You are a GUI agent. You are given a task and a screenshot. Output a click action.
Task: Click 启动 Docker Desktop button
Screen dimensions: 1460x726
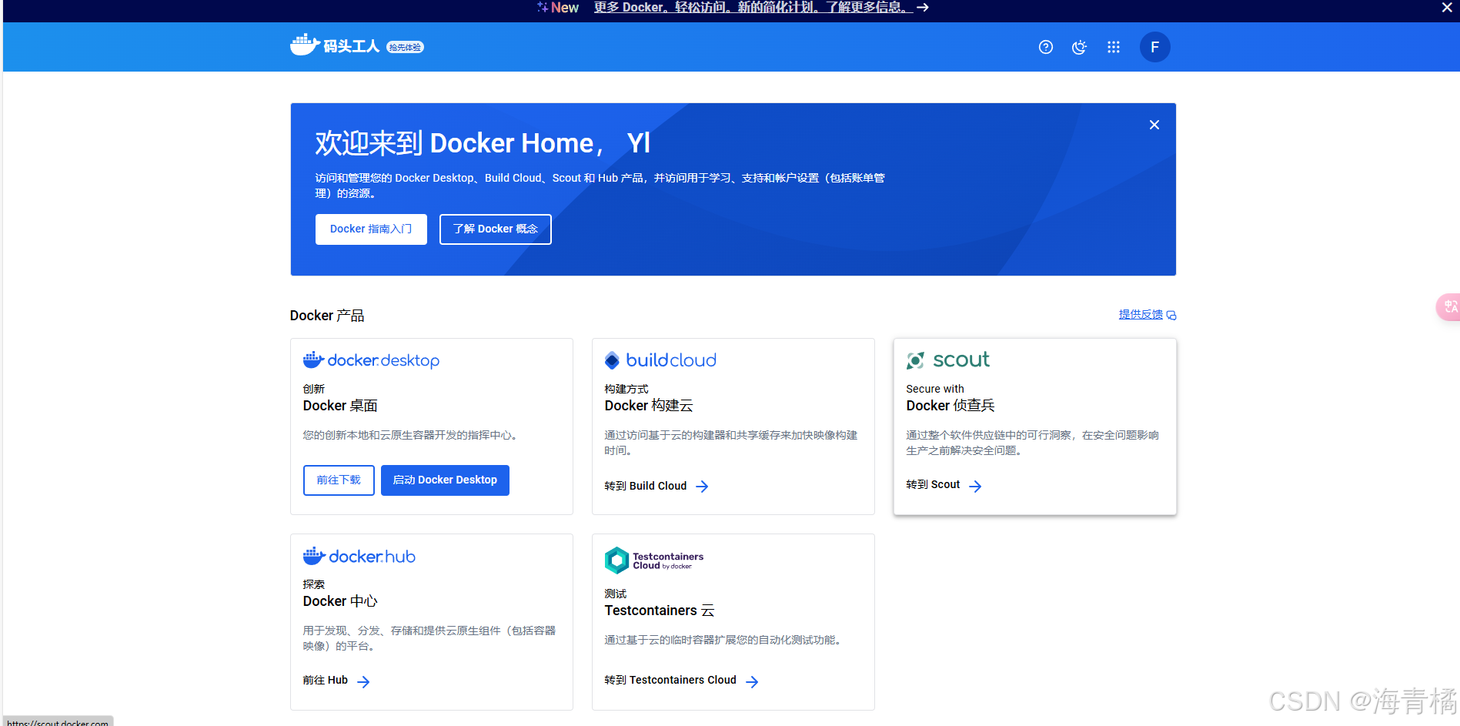[x=445, y=480]
